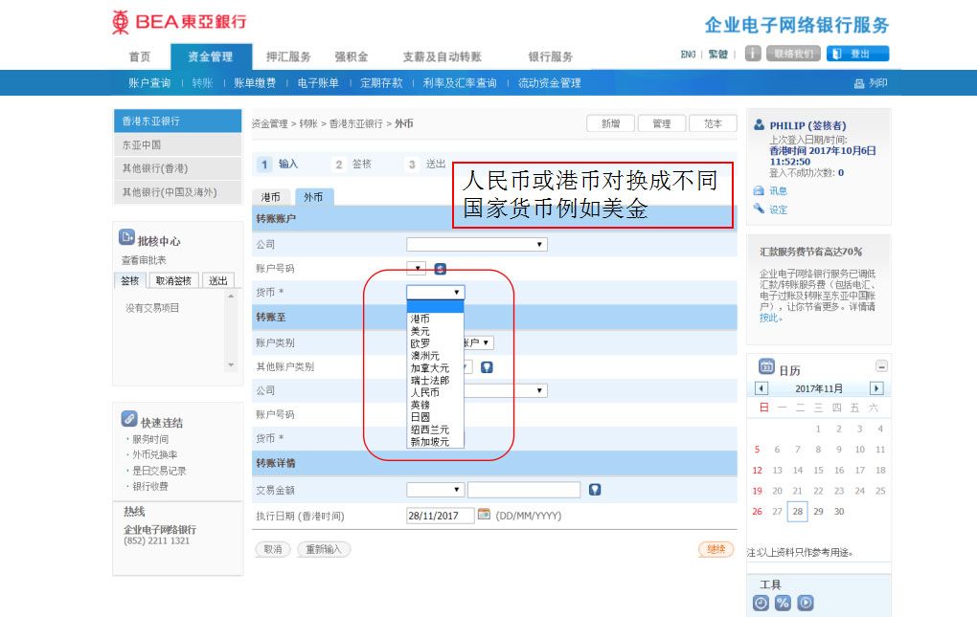977x617 pixels.
Task: Switch to the 港币 tab
Action: tap(271, 197)
